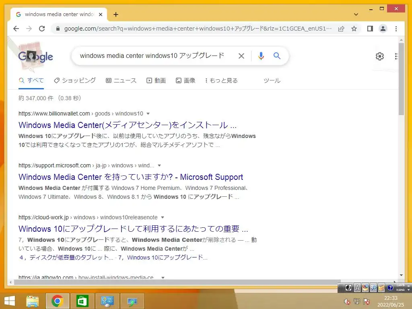Screen dimensions: 412x309
Task: Go back to the previous page
Action: coord(16,29)
